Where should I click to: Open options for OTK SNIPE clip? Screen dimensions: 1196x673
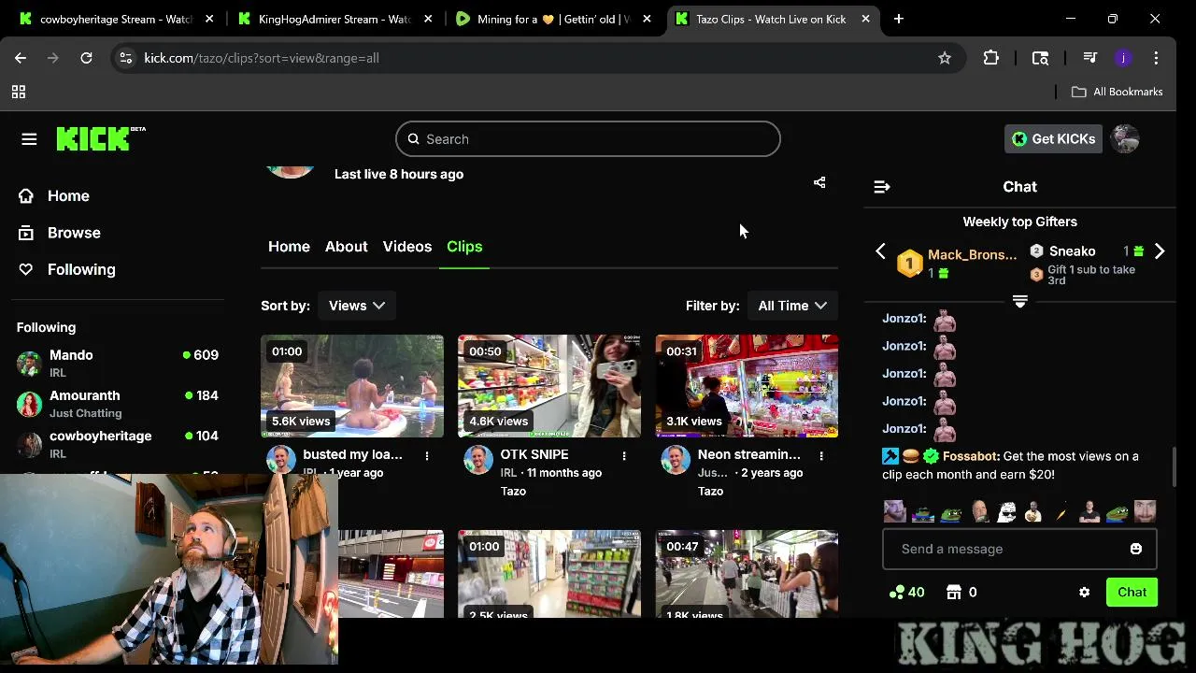coord(624,456)
